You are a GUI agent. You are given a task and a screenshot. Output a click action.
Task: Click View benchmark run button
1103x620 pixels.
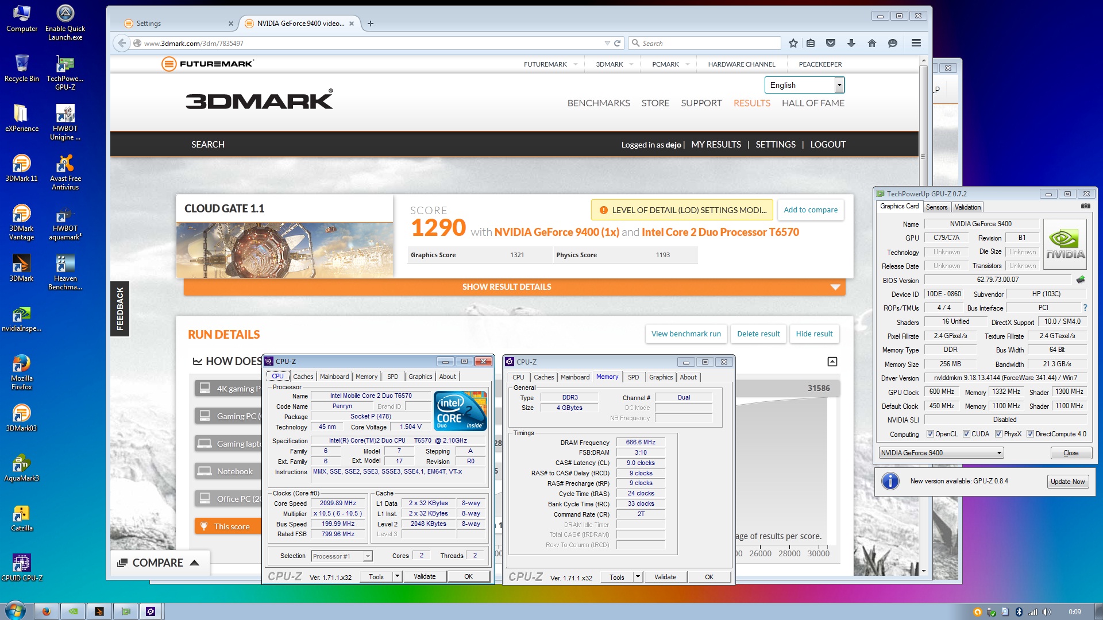686,334
